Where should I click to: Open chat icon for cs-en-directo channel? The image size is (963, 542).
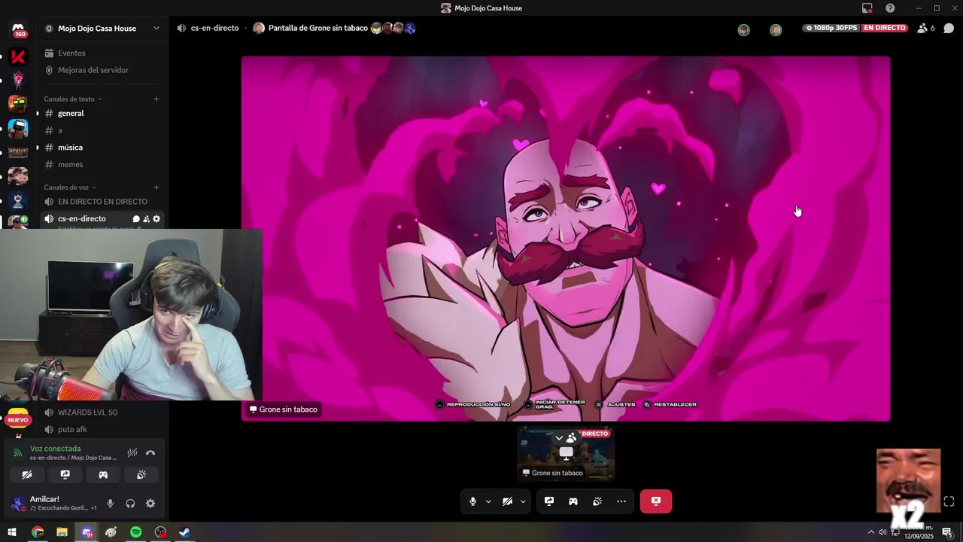[136, 219]
